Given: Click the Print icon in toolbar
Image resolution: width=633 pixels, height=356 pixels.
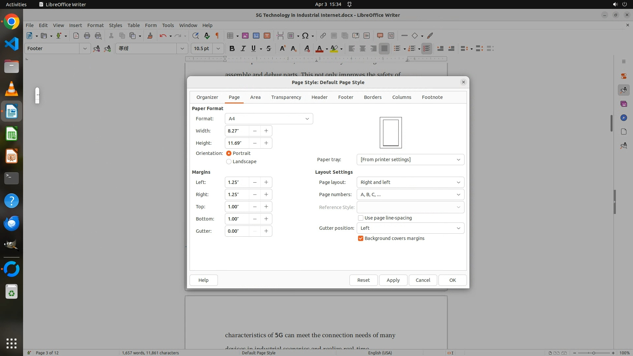Looking at the screenshot, I should pos(87,36).
